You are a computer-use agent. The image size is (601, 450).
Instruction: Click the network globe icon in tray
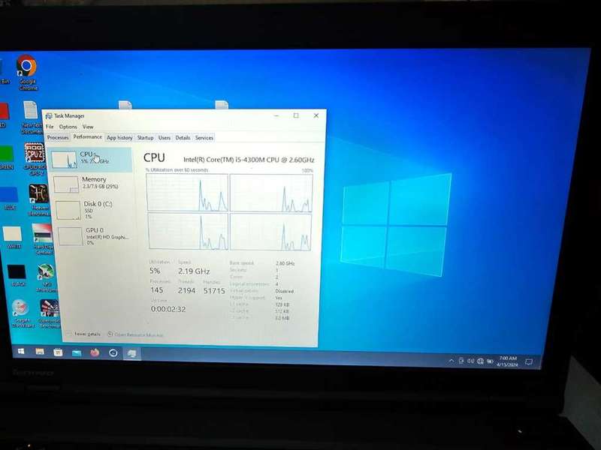coord(480,361)
